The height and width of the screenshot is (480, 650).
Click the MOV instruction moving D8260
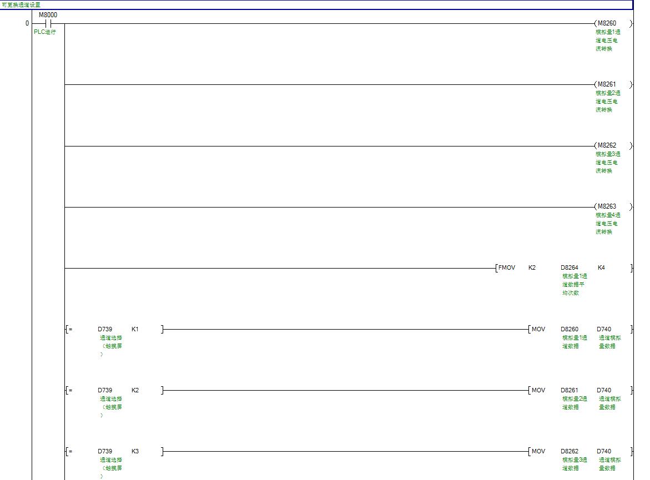click(538, 329)
